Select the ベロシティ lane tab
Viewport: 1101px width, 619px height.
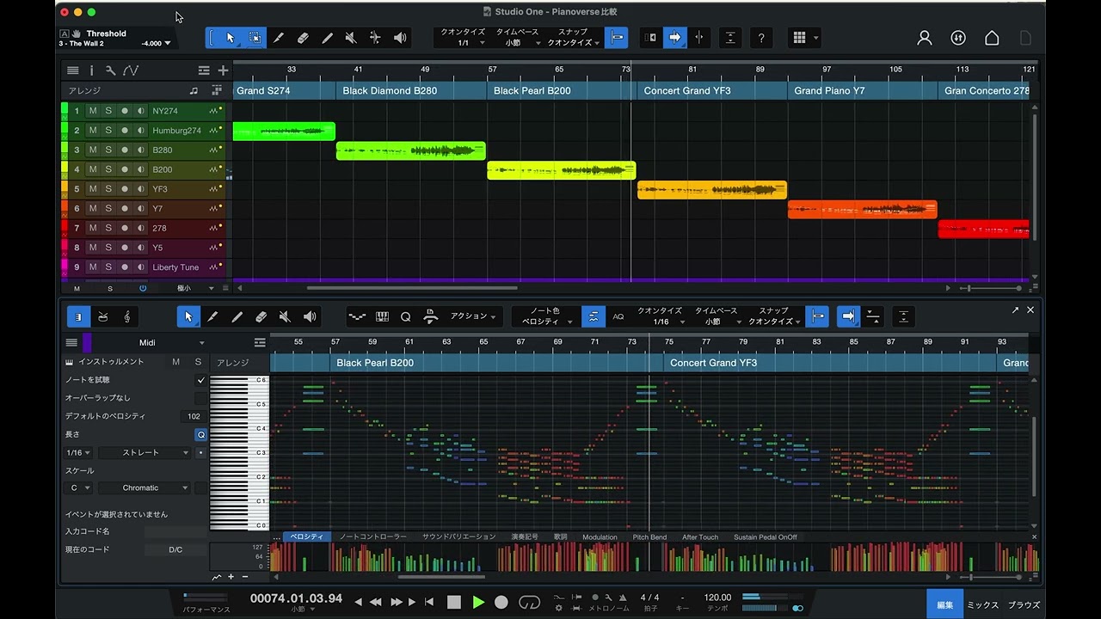tap(307, 537)
